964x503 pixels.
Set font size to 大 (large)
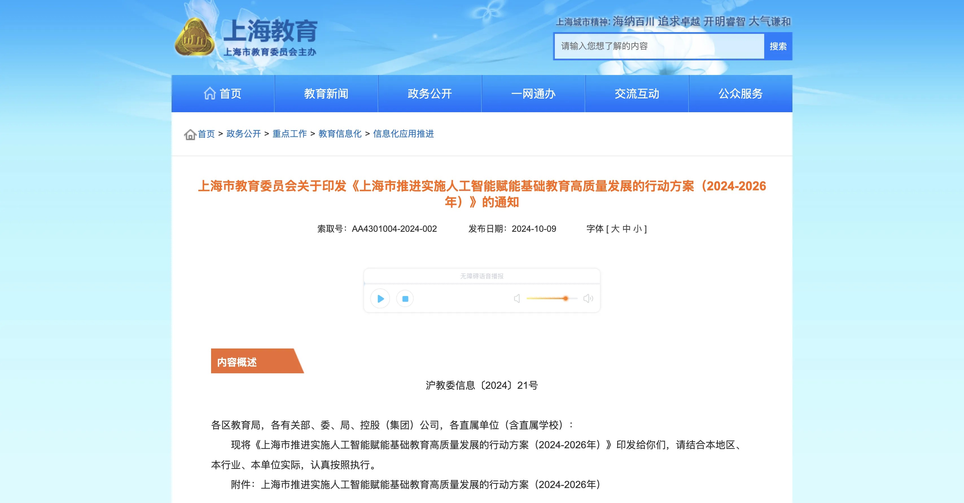615,229
